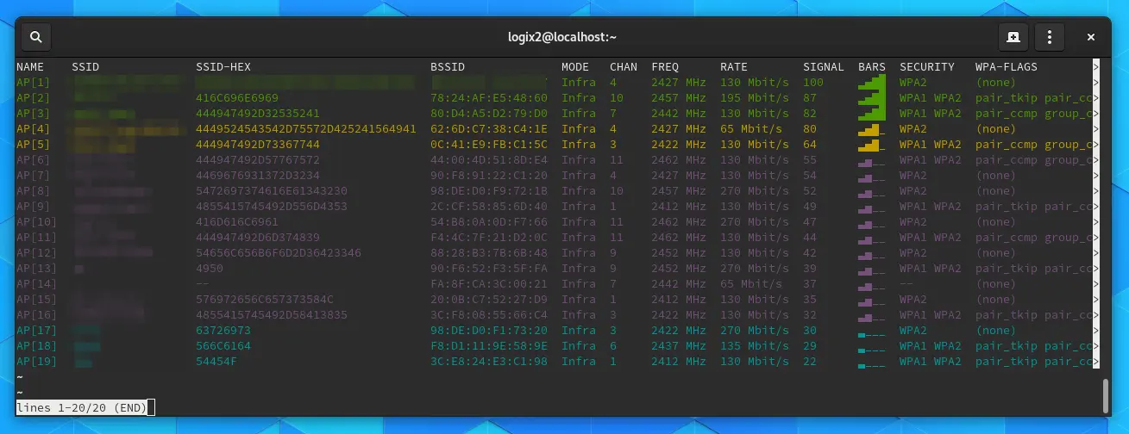
Task: Click the BSSID column header
Action: [448, 67]
